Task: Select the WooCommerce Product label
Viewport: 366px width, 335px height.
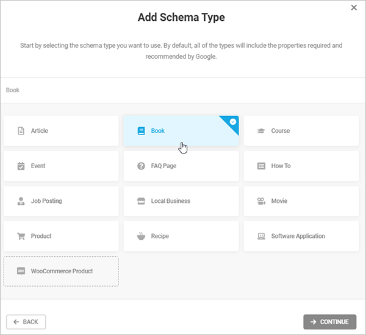Action: (x=62, y=271)
